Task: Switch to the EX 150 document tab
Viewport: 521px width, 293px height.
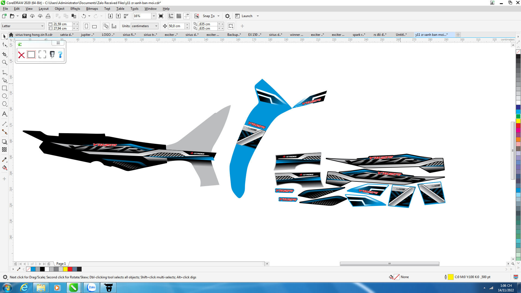Action: point(255,35)
